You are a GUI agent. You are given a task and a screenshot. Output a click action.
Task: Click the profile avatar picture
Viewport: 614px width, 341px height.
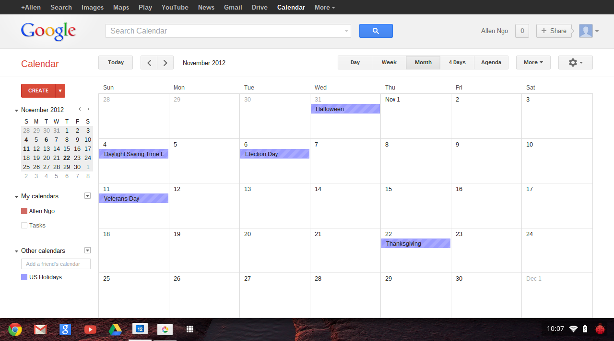[586, 31]
